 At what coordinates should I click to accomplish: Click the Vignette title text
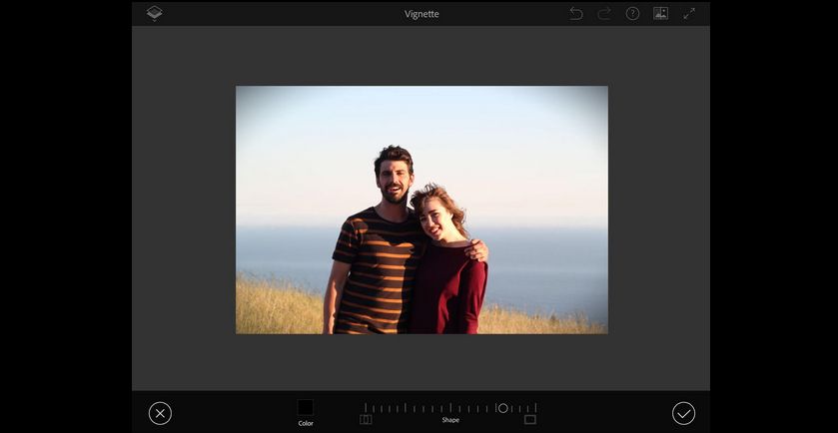421,14
